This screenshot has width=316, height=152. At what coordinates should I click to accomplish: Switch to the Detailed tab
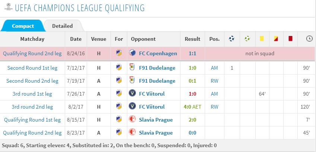(63, 26)
